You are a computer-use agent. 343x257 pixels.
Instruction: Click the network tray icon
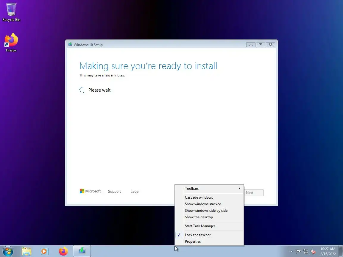[306, 252]
